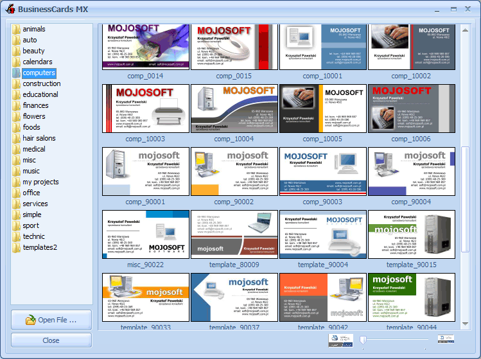Click the educational folder icon

click(x=16, y=95)
